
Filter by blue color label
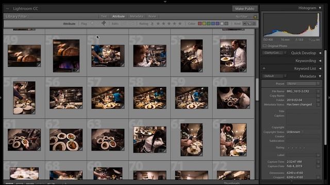click(213, 24)
